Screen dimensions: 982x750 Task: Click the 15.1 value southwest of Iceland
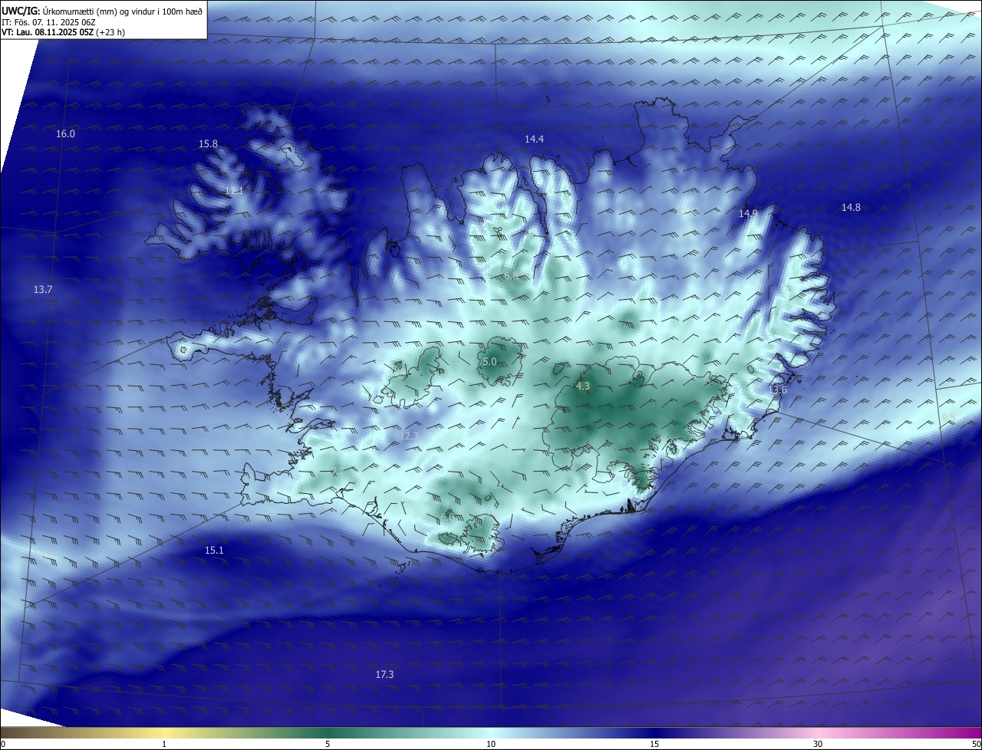click(214, 550)
